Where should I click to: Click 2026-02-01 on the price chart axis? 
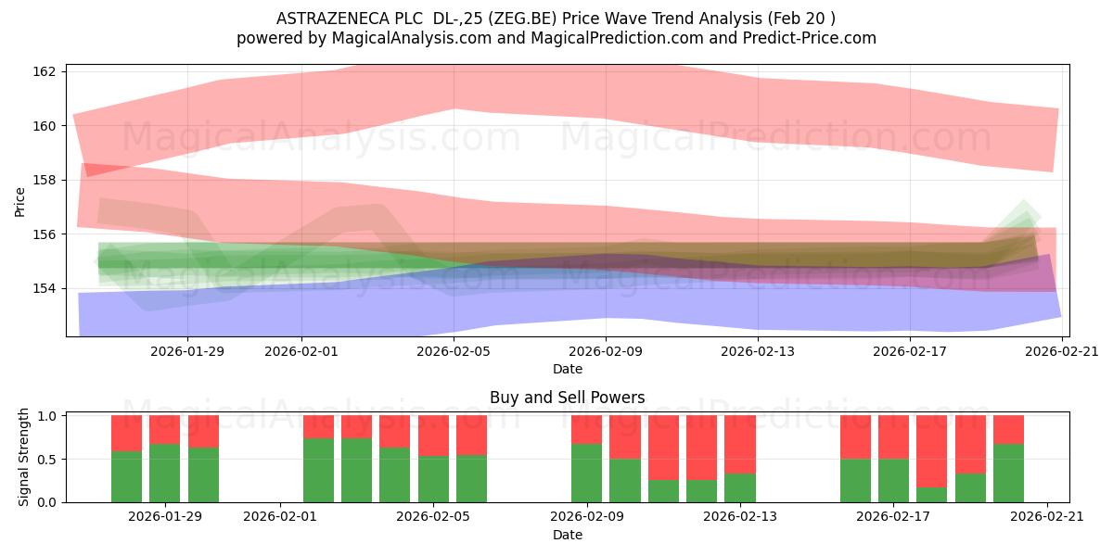(x=301, y=351)
